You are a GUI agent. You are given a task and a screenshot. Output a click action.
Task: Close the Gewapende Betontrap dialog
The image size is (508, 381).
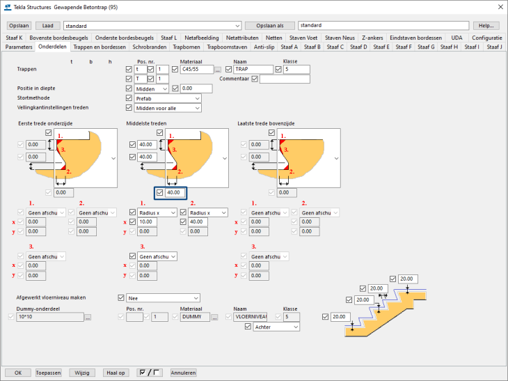498,7
